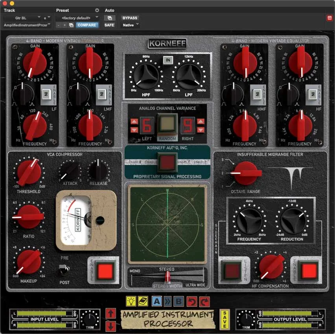Toggle the LF band ENABLE switch
The height and width of the screenshot is (334, 335).
(x=46, y=95)
